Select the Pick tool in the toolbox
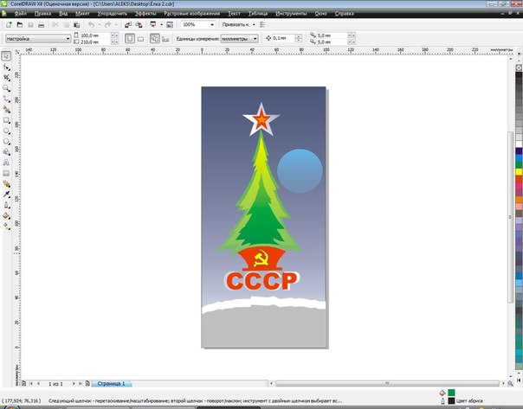 coord(6,56)
